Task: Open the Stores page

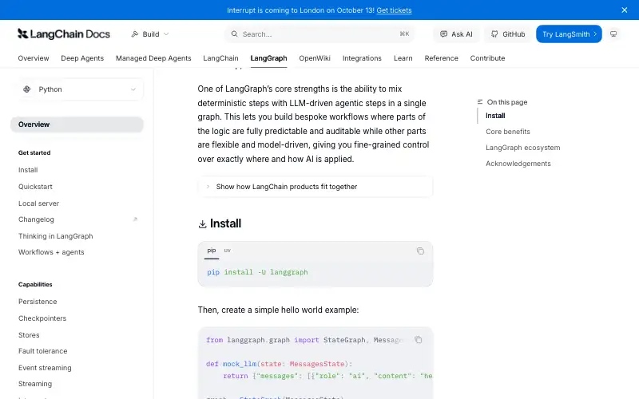Action: [x=29, y=335]
